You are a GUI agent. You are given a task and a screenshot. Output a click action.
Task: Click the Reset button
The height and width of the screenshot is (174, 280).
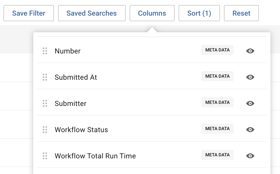click(x=241, y=13)
